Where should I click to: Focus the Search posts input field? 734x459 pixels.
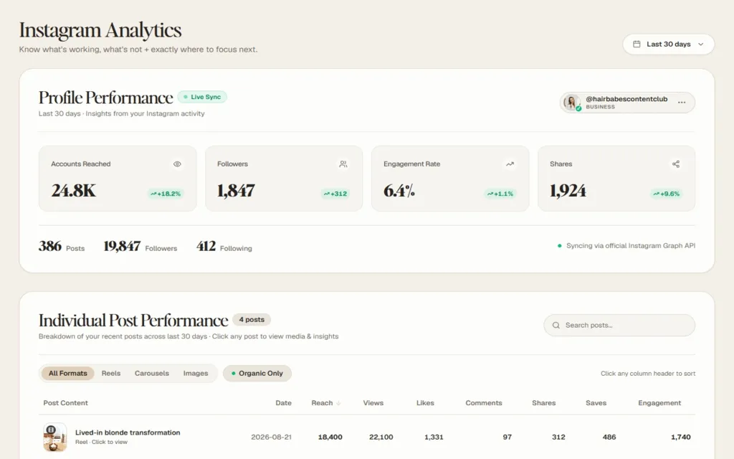(619, 325)
